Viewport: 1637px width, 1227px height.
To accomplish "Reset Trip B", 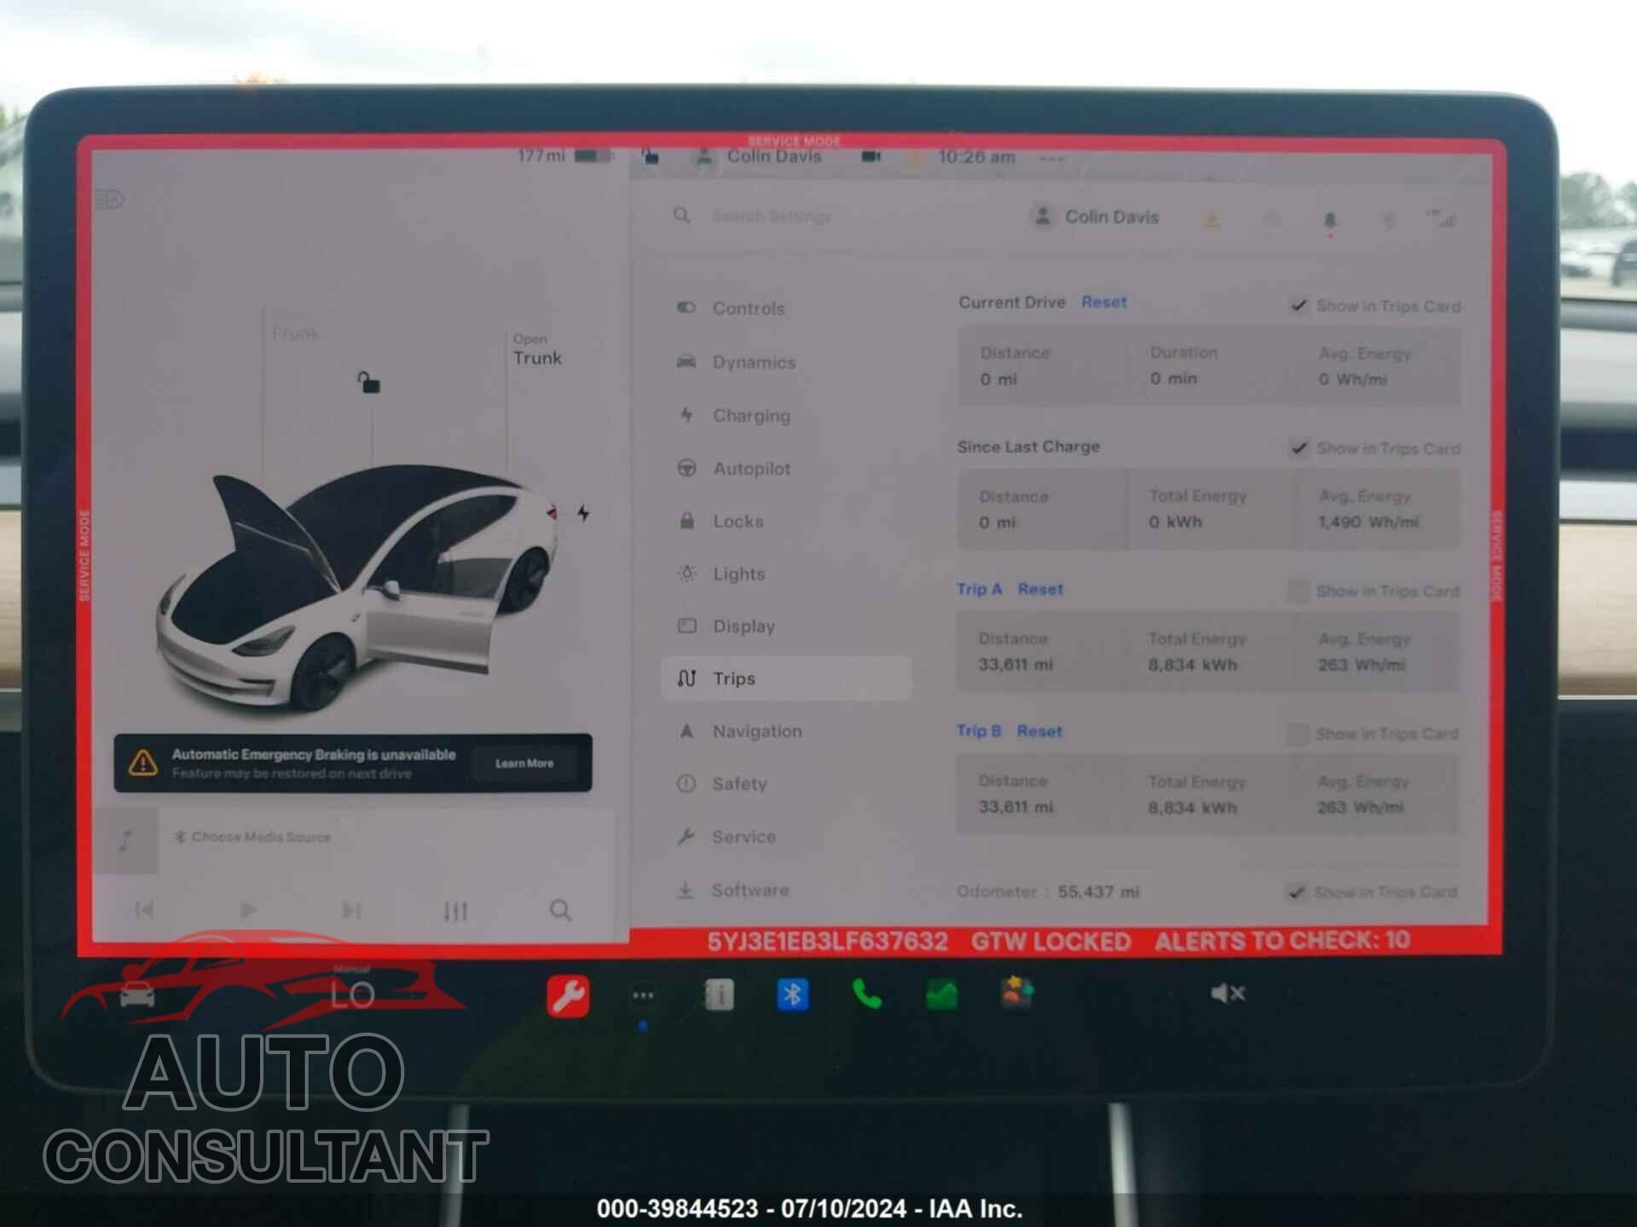I will click(x=1039, y=731).
